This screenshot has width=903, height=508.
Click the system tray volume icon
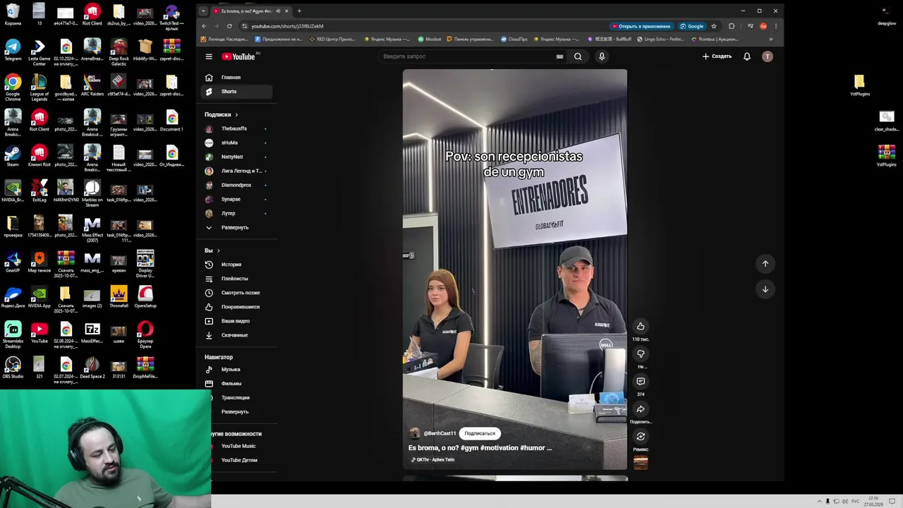pyautogui.click(x=844, y=502)
